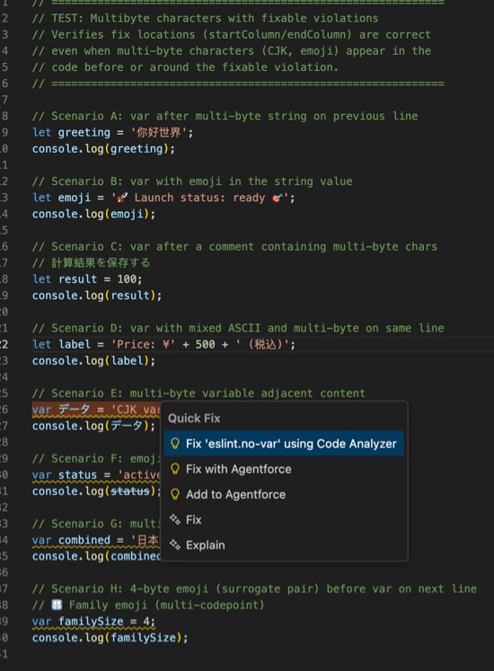Click "console.log(greeting);" line
This screenshot has height=671, width=494.
[103, 148]
